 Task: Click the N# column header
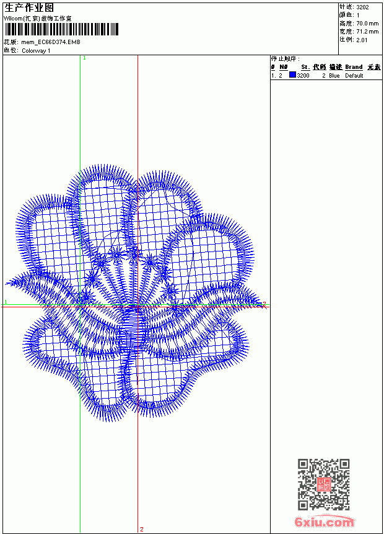click(284, 67)
